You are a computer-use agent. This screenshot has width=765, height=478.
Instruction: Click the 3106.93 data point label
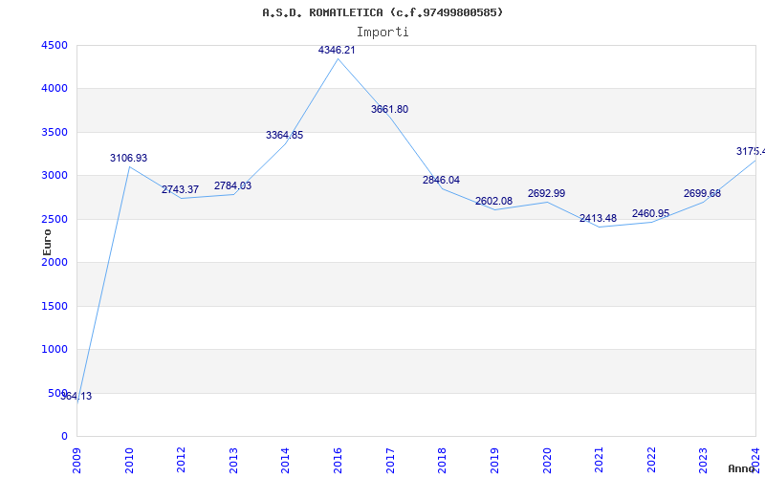[128, 159]
